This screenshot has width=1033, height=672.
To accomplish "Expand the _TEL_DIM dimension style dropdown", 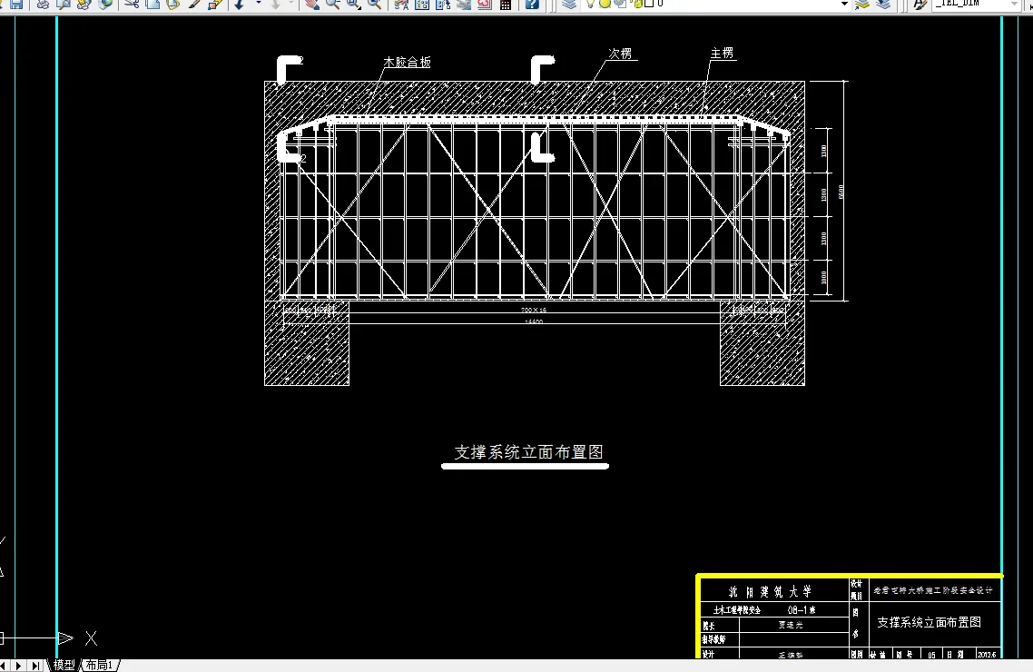I will 1014,4.
